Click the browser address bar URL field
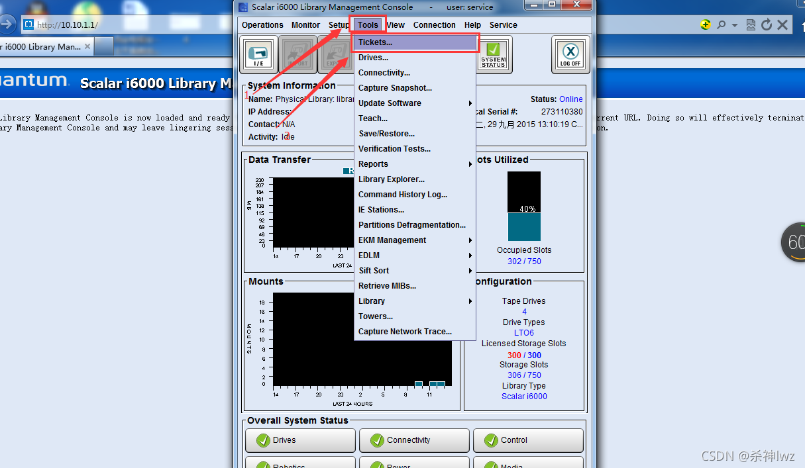The image size is (805, 468). [358, 25]
